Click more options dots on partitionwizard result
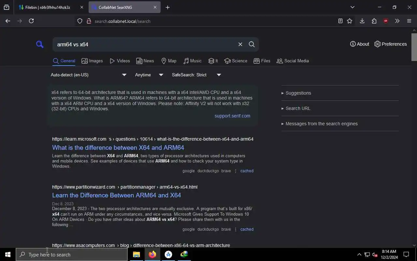This screenshot has height=261, width=417. tap(236, 229)
